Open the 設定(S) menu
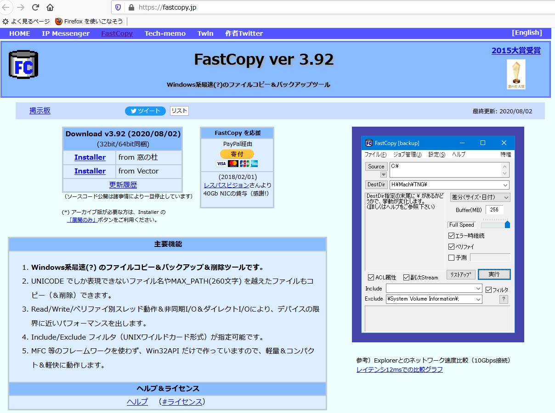This screenshot has height=413, width=555. coord(436,155)
